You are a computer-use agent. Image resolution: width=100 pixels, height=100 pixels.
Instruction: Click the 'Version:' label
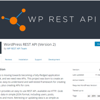[x=76, y=70]
